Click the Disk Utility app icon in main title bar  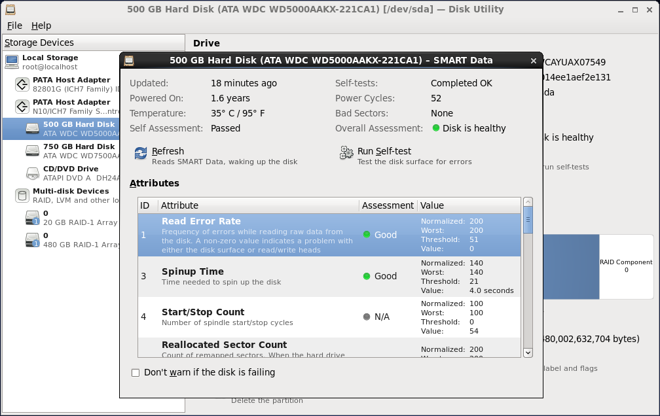10,9
